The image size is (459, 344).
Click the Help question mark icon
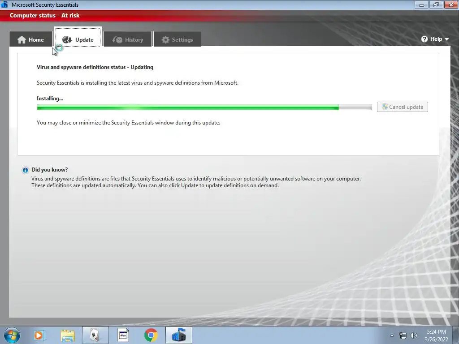424,39
